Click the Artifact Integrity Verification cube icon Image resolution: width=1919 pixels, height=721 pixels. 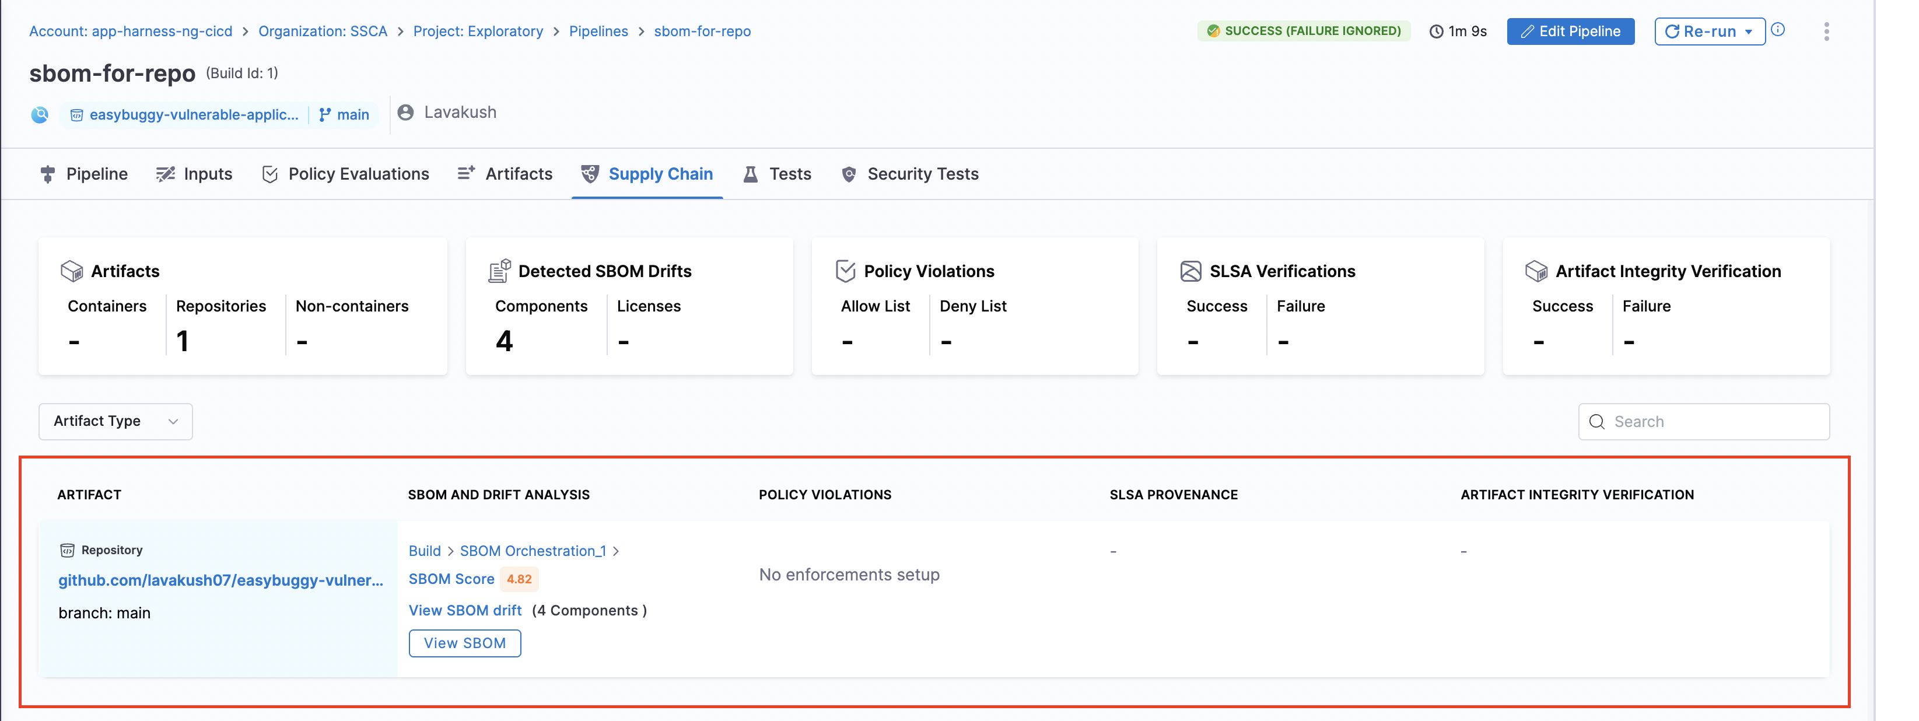coord(1536,271)
